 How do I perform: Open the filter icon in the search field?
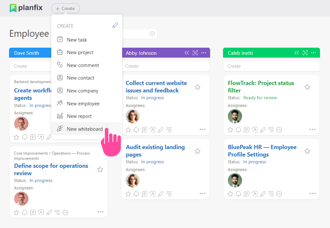tap(152, 34)
